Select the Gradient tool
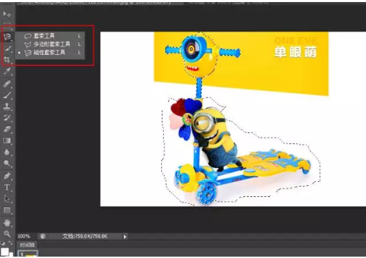 8,141
